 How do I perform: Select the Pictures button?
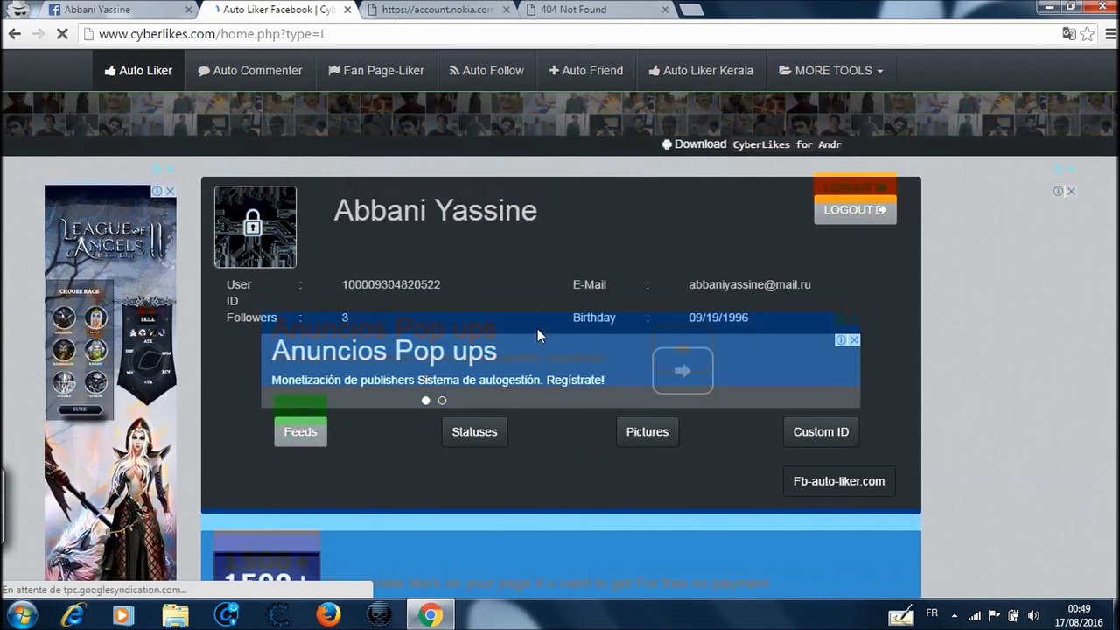tap(647, 432)
